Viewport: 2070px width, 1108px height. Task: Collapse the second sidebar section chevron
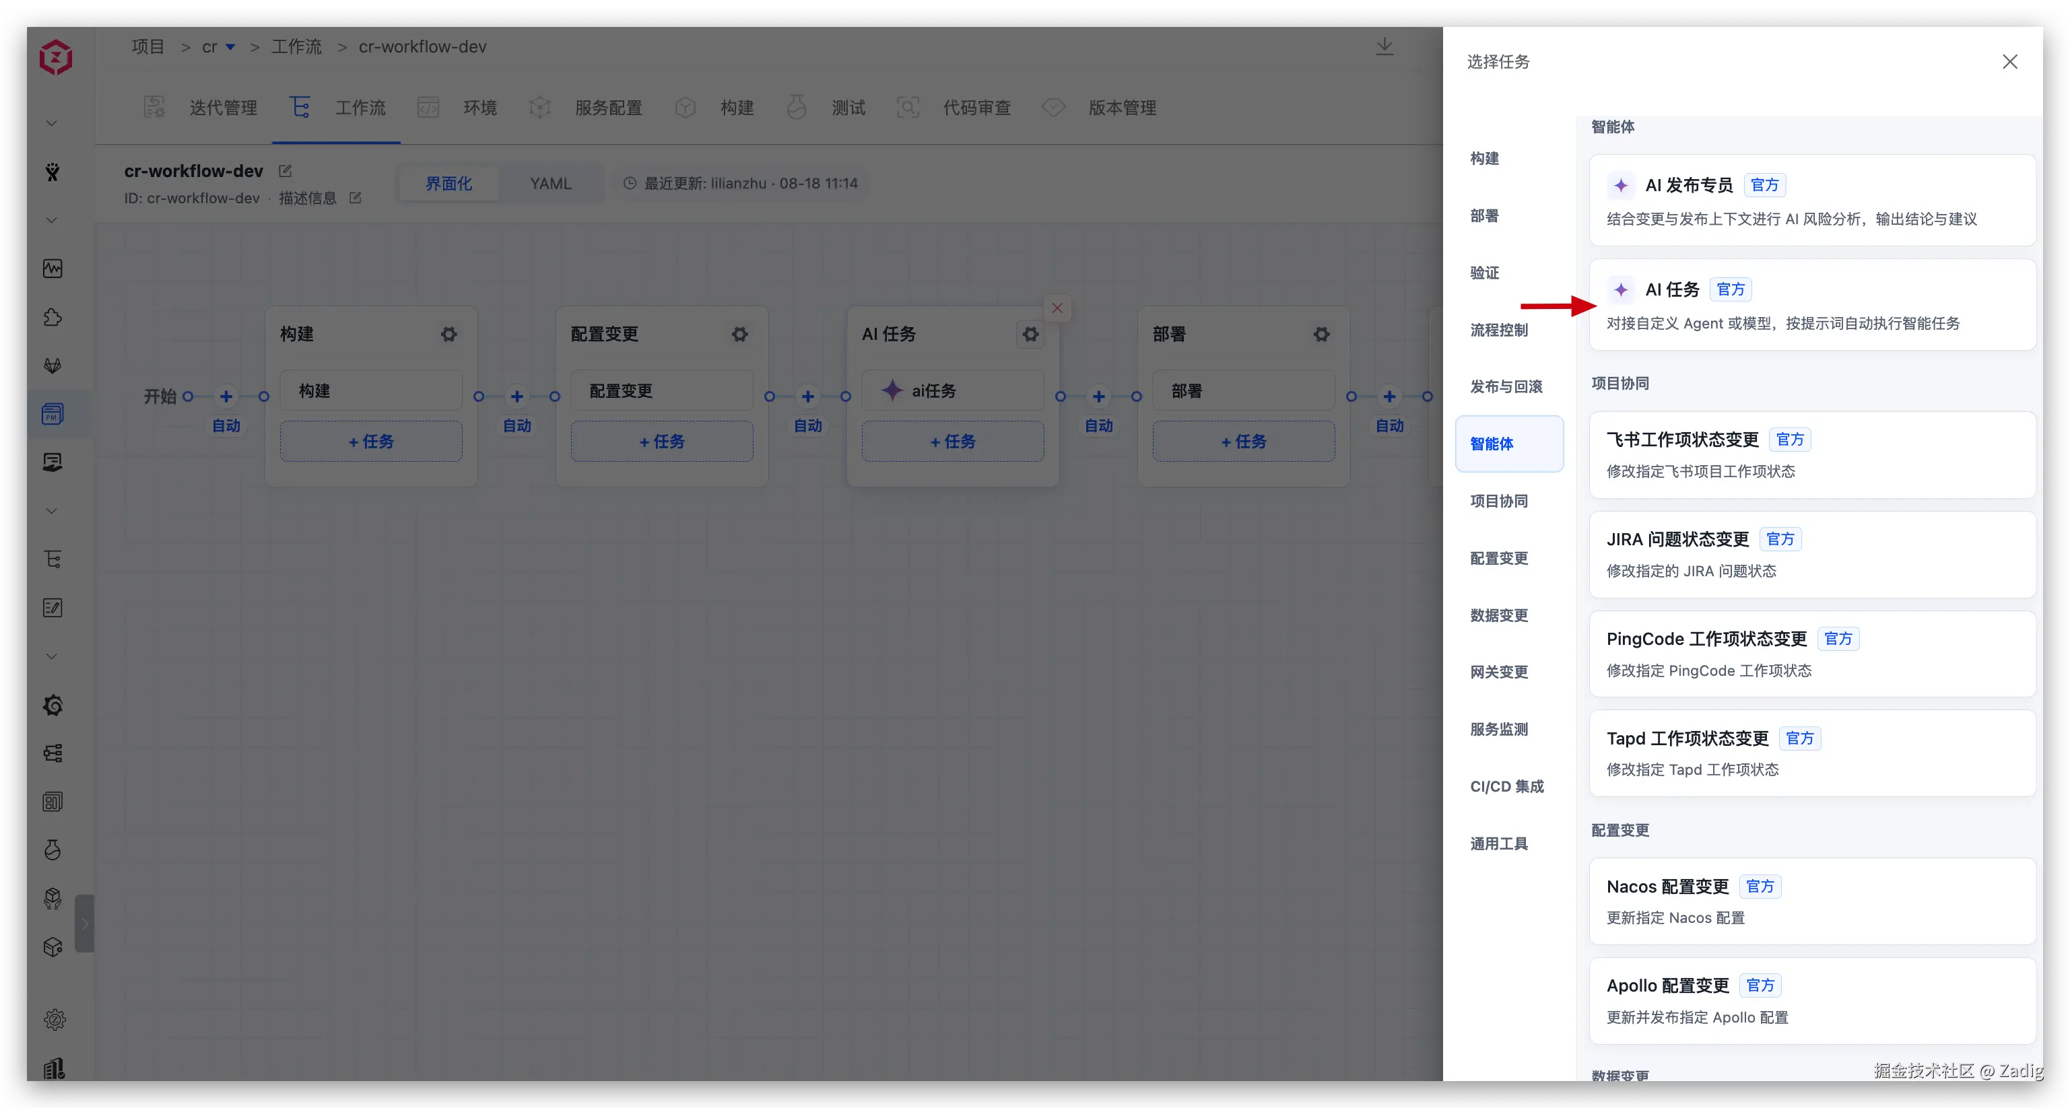coord(51,220)
